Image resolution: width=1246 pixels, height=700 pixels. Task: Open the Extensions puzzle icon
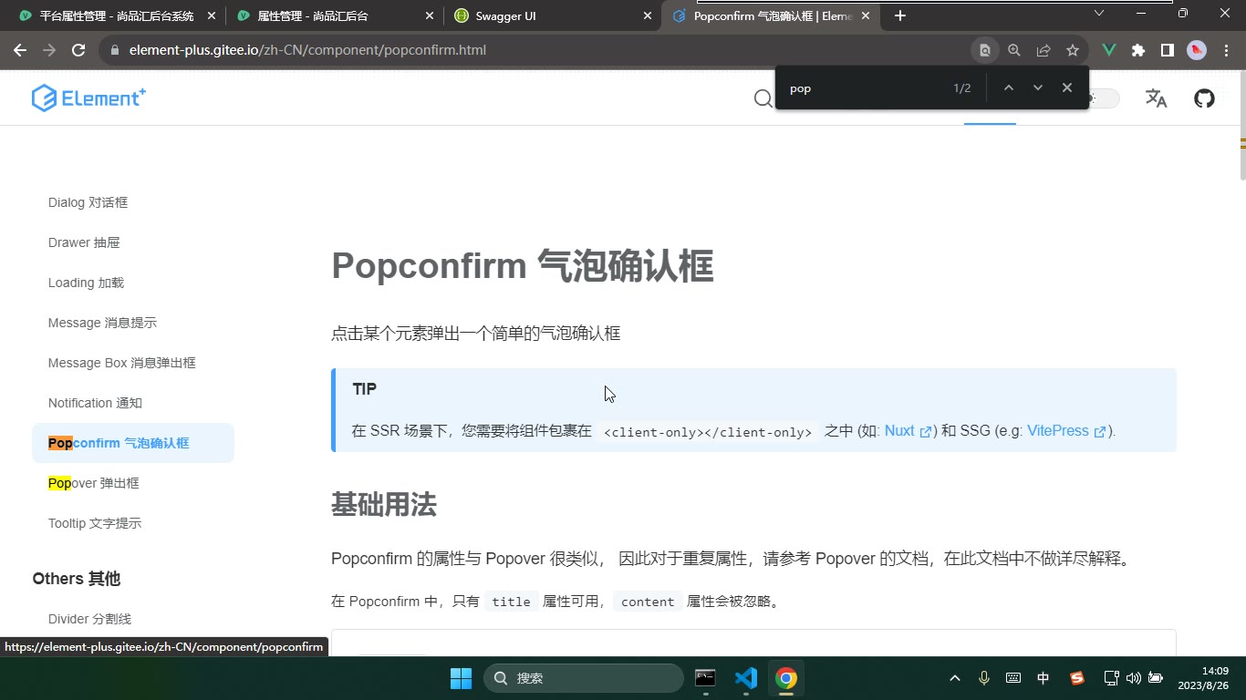tap(1138, 50)
